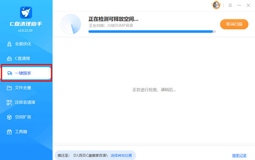
Task: Click the 注册表清理 grid icon
Action: (9, 103)
